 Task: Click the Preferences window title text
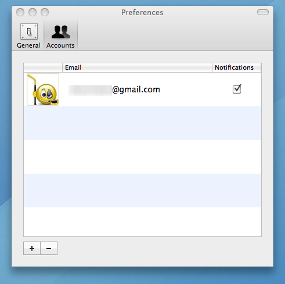[142, 12]
